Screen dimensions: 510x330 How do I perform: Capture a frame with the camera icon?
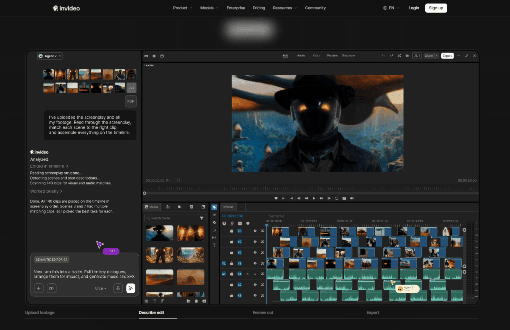click(x=344, y=198)
